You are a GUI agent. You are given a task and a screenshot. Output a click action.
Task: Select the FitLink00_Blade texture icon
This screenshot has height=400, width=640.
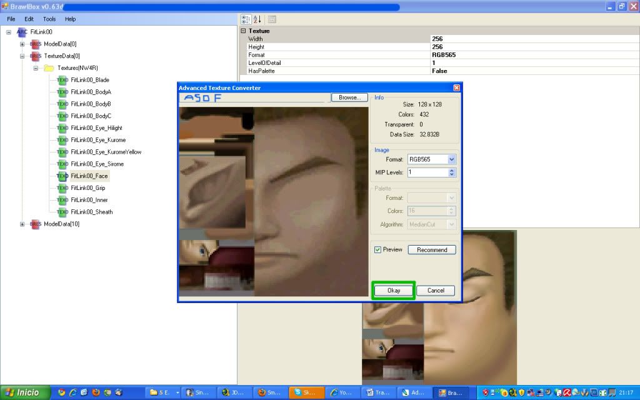tap(62, 80)
